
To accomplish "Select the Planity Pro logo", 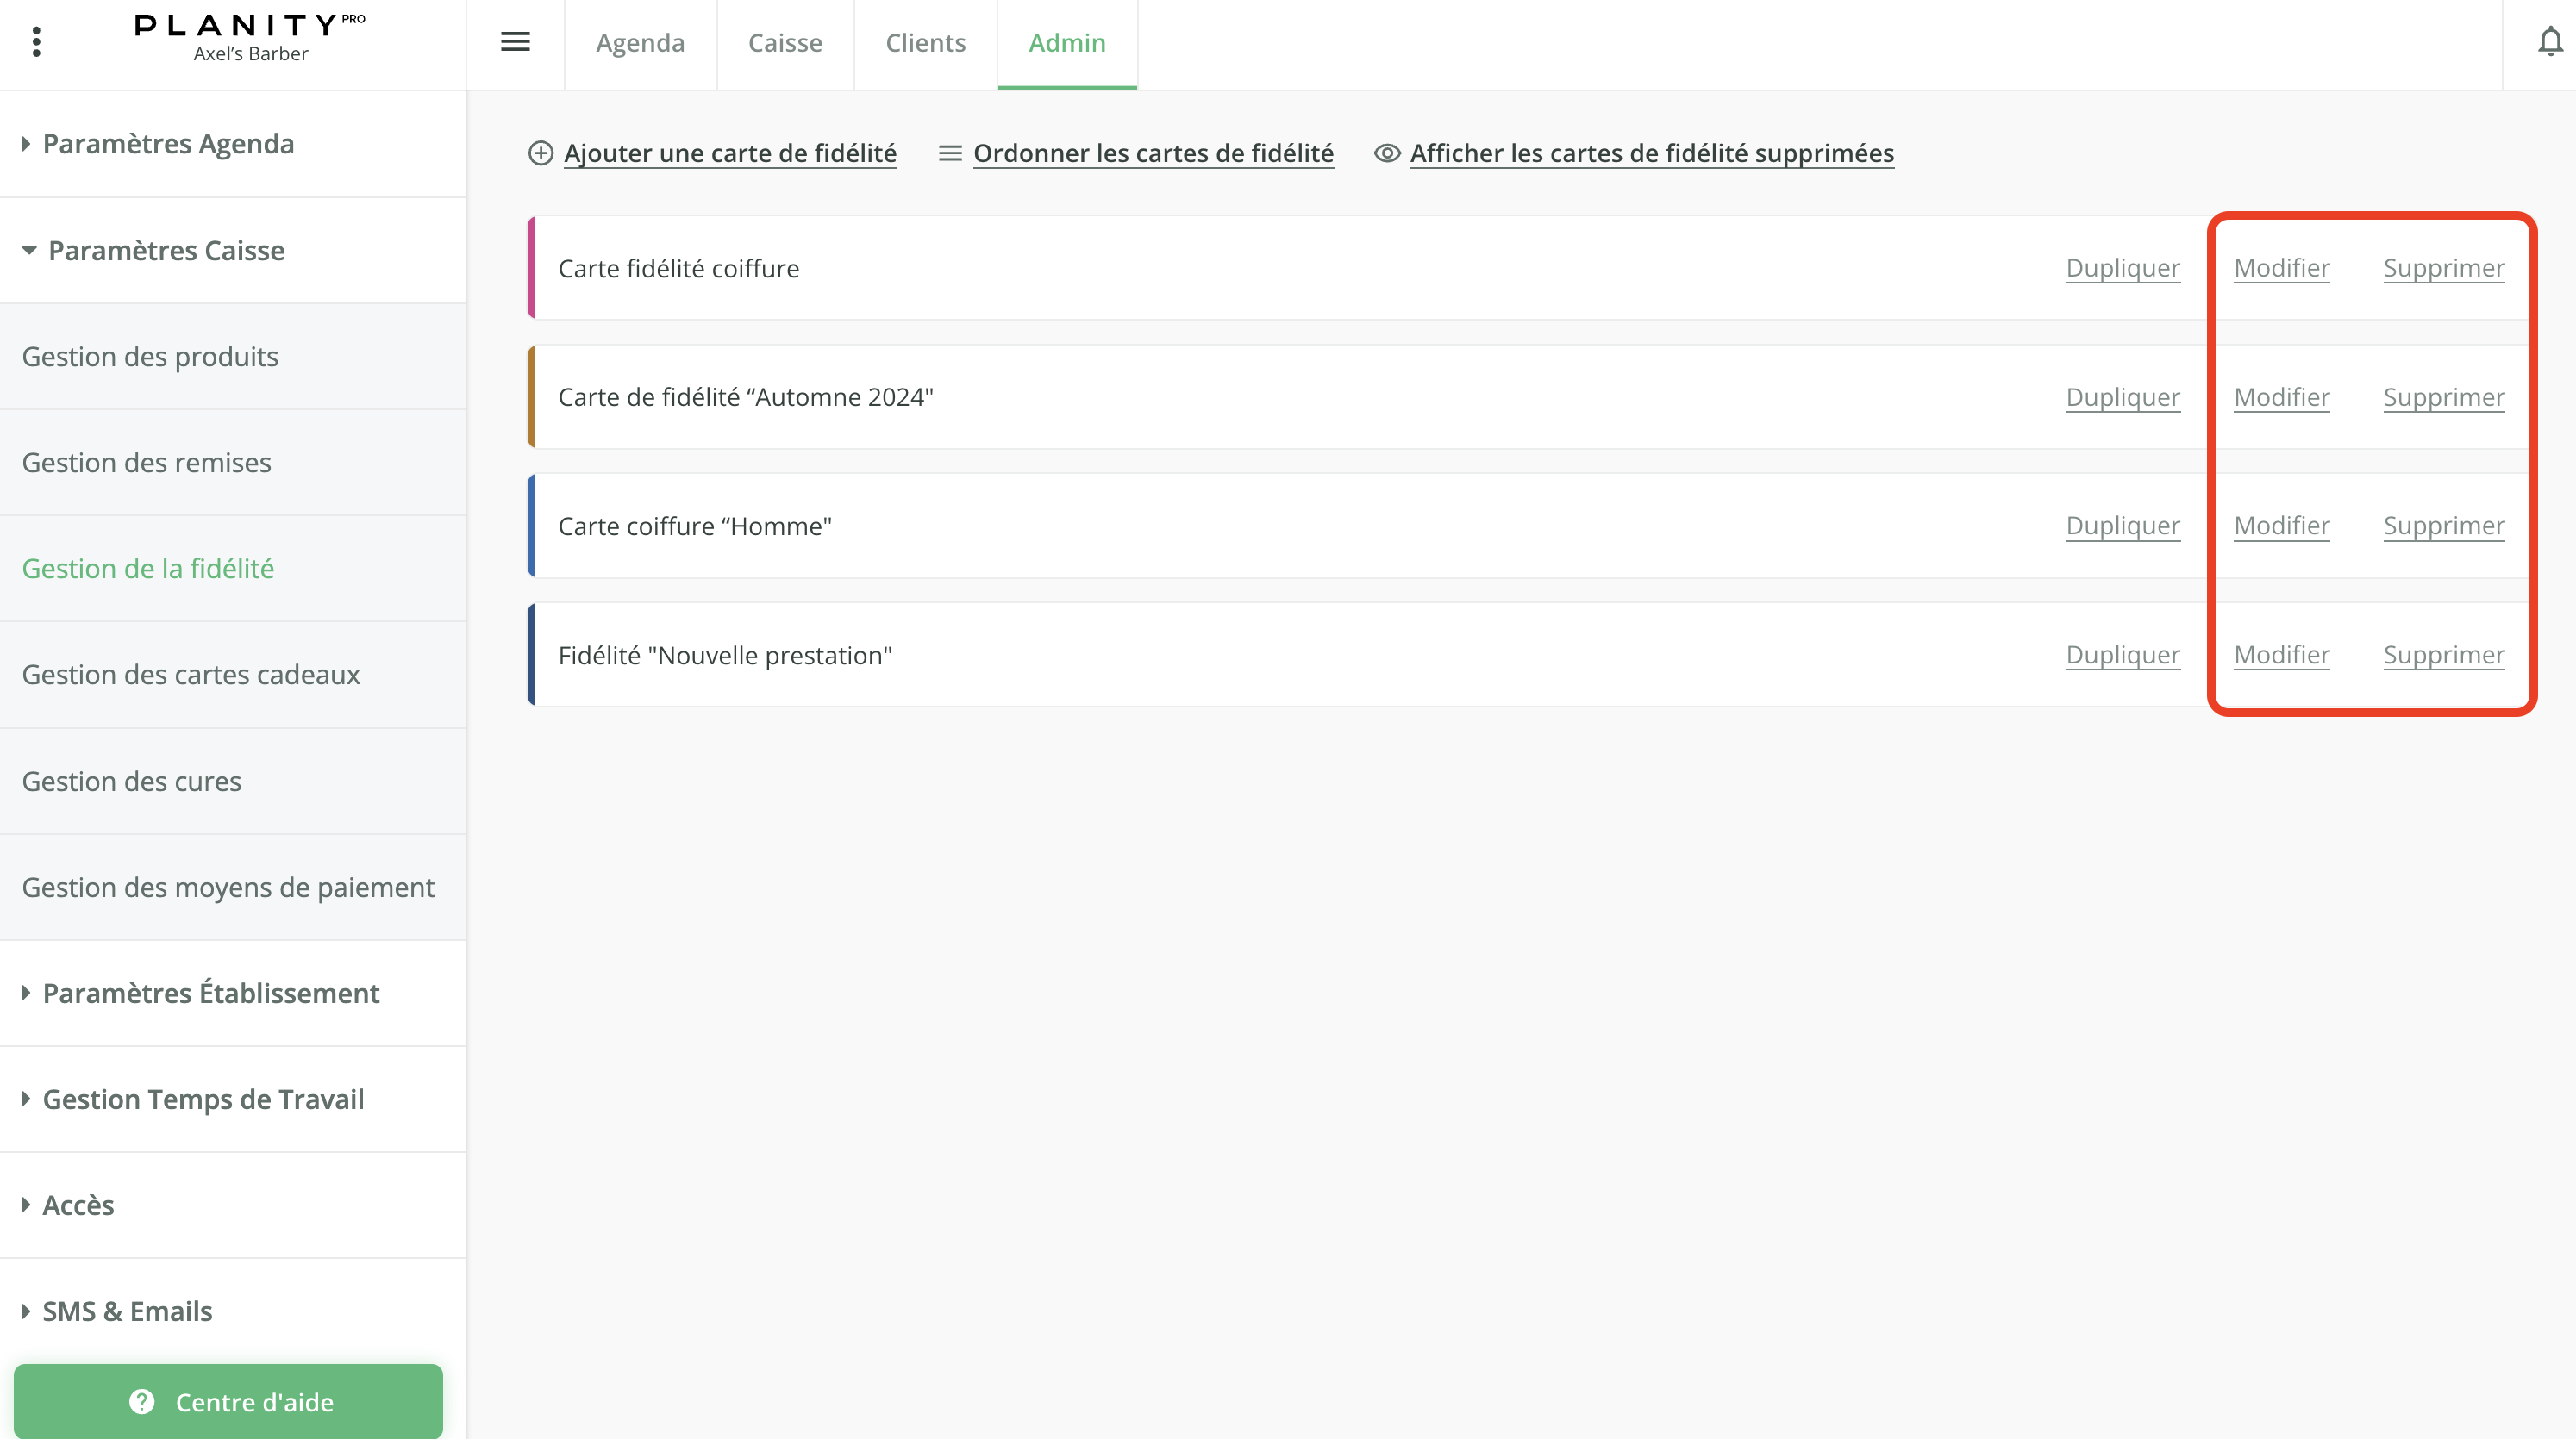I will tap(250, 25).
